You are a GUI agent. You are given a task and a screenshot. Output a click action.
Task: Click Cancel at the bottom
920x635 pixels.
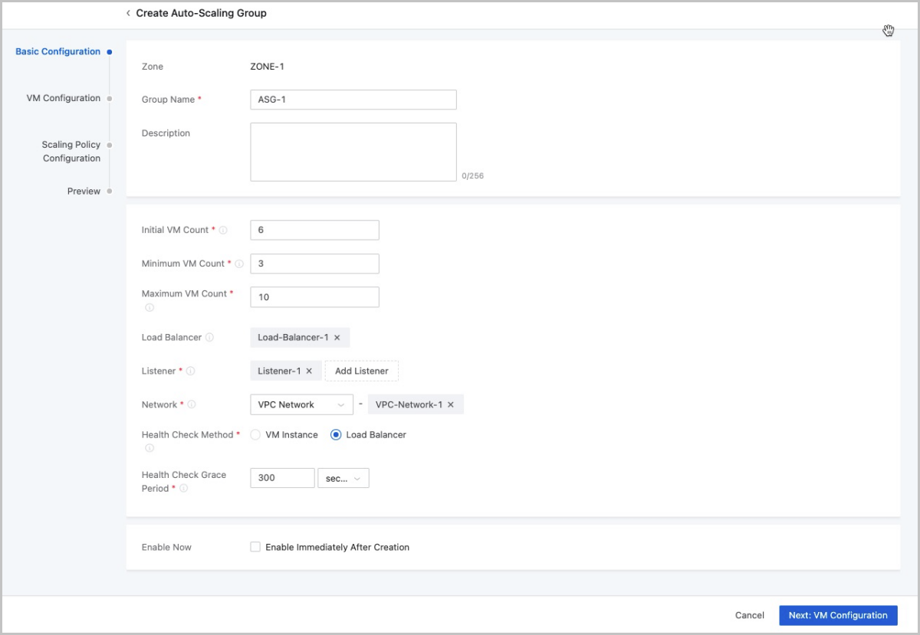(x=749, y=615)
